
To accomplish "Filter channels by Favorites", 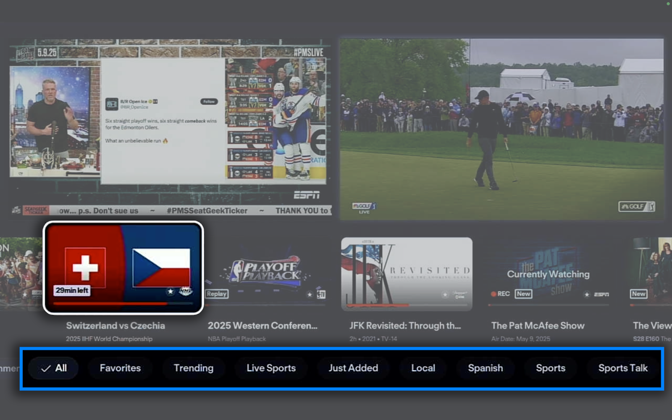I will (120, 368).
